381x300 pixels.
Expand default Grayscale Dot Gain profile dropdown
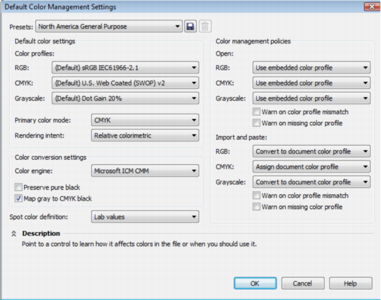(125, 98)
